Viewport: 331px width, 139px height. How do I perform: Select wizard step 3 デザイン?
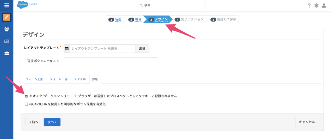[158, 19]
